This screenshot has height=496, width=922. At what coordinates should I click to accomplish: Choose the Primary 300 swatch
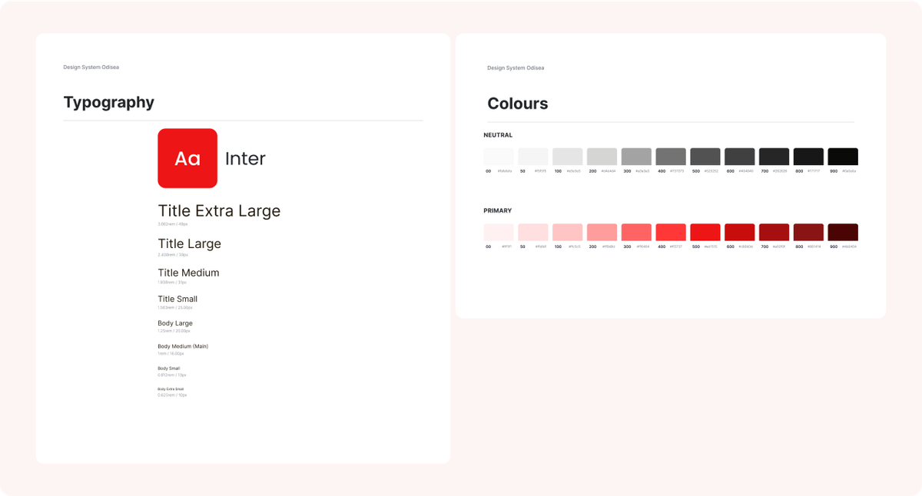point(636,232)
